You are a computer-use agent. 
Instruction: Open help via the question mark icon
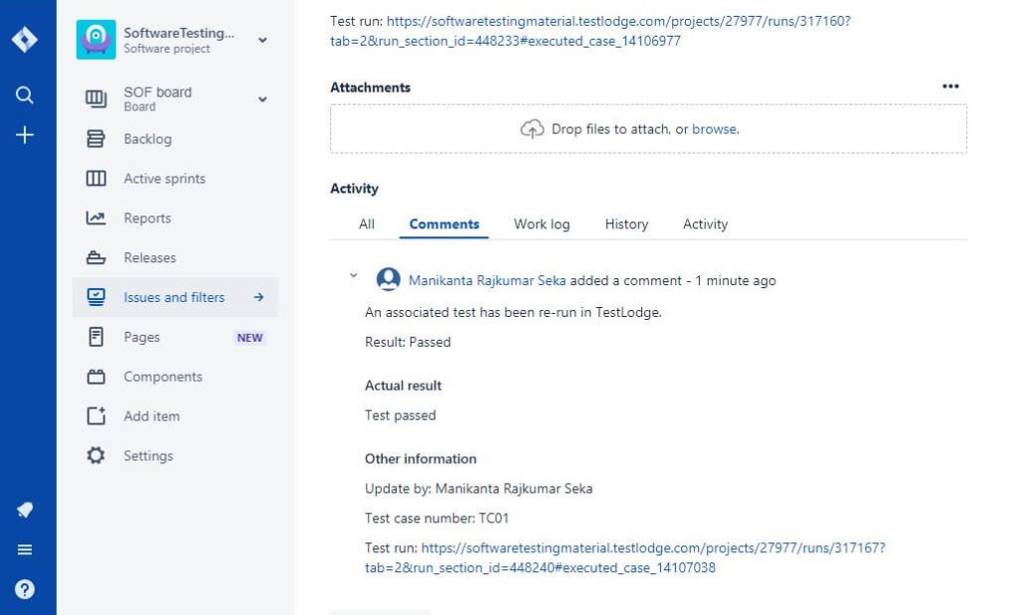(x=24, y=587)
